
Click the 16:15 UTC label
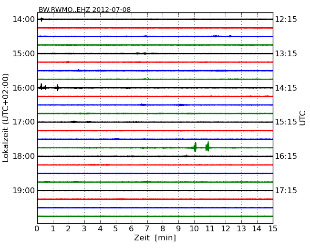pyautogui.click(x=286, y=156)
